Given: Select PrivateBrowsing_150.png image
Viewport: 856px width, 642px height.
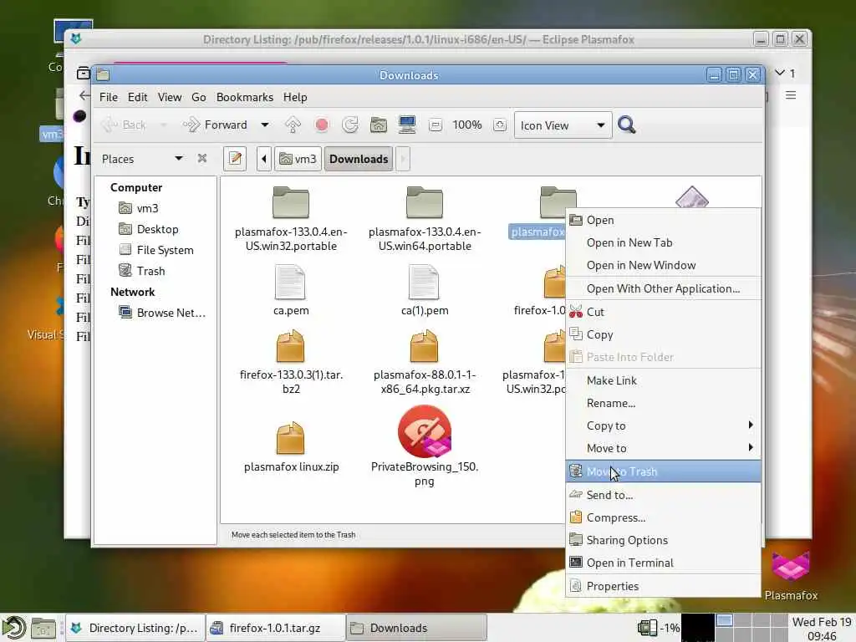Looking at the screenshot, I should point(425,446).
